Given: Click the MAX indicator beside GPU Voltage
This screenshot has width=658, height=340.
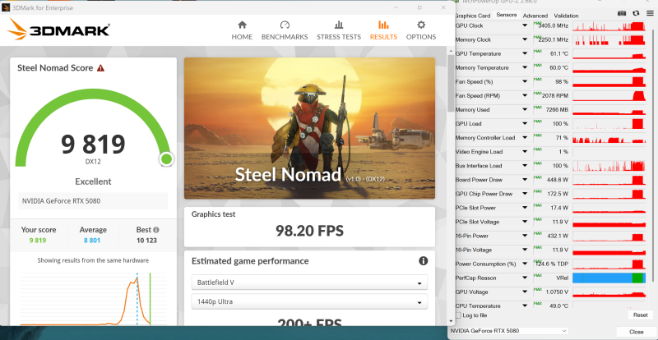Looking at the screenshot, I should click(x=537, y=290).
